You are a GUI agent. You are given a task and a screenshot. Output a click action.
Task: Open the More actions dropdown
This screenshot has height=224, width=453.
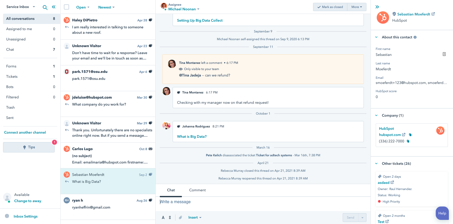point(357,7)
